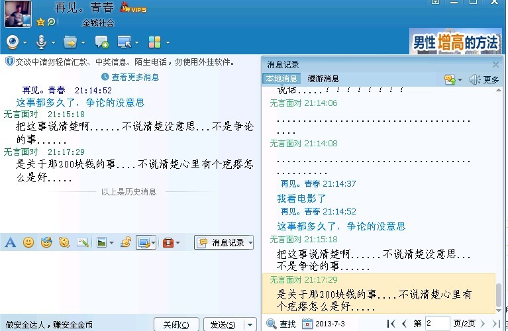Viewport: 508px width, 331px height.
Task: Start a video call with webcam icon
Action: click(13, 42)
